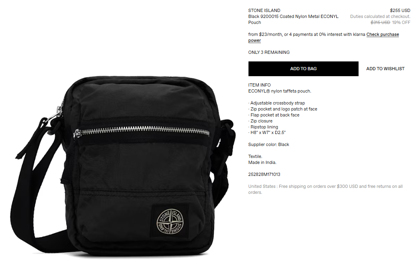Open the STONE ISLAND brand name link
The height and width of the screenshot is (280, 416).
coord(264,10)
